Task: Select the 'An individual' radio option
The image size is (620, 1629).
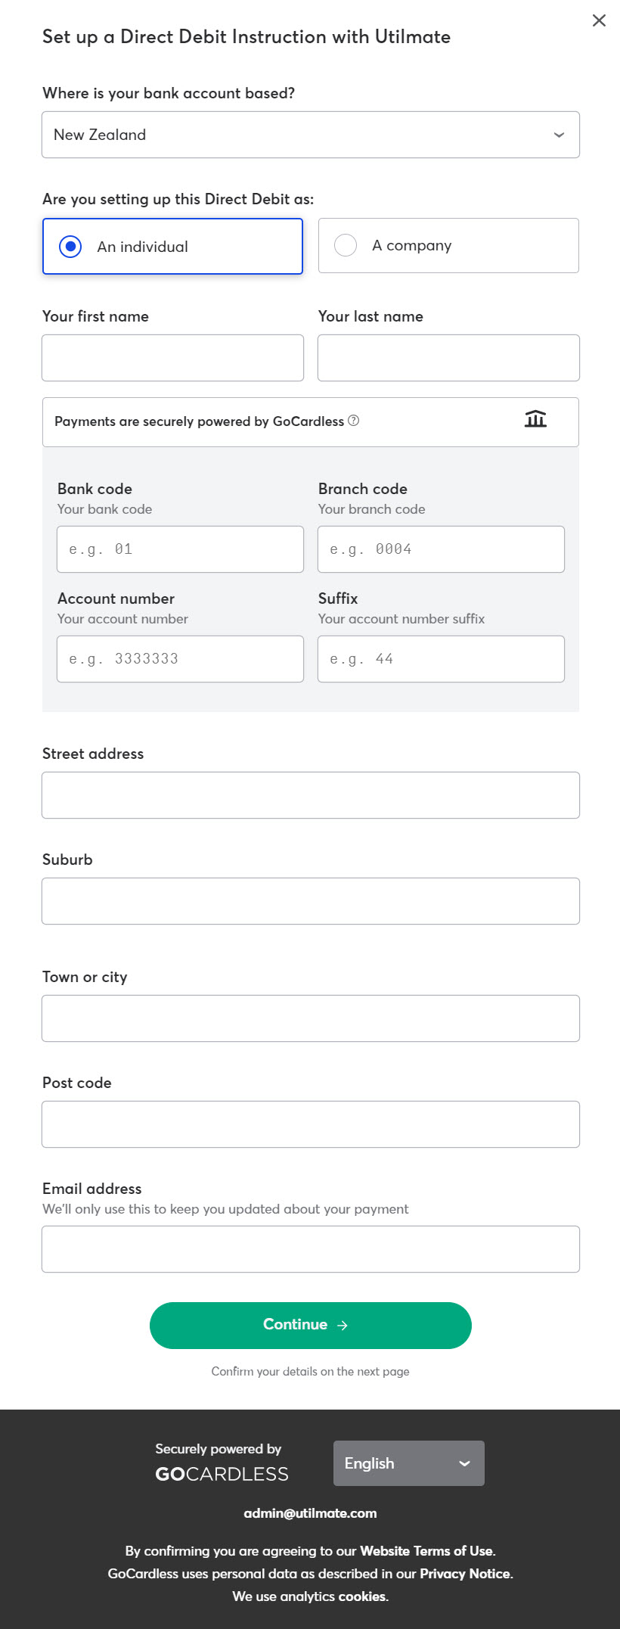Action: [70, 247]
